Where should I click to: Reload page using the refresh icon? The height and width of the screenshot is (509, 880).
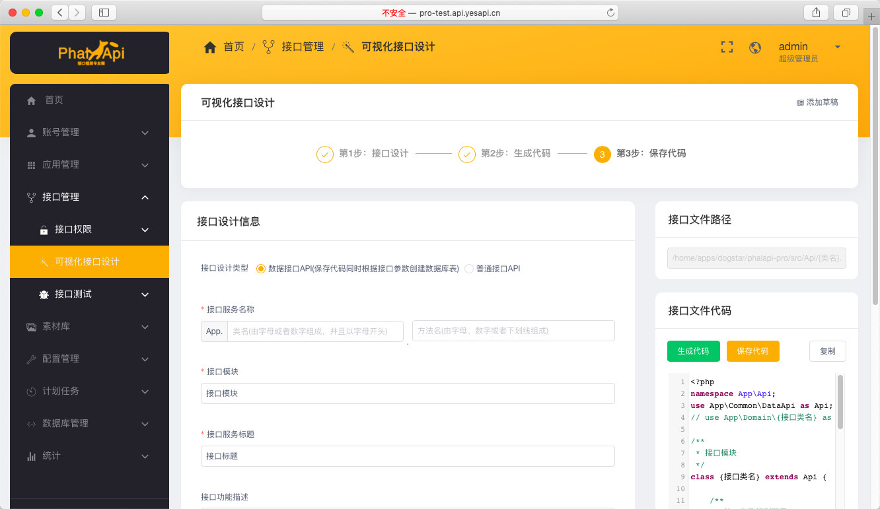pos(611,13)
